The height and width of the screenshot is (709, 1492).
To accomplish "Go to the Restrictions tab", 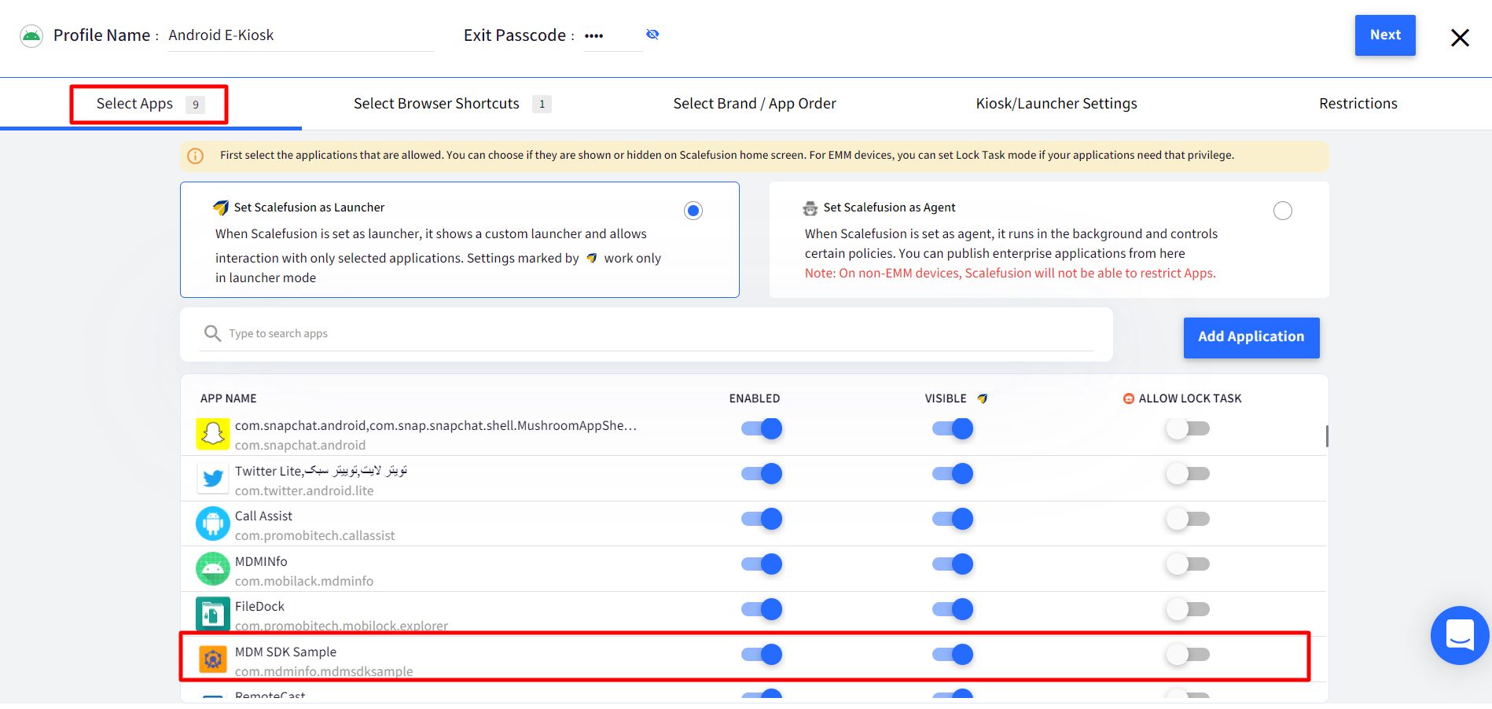I will pyautogui.click(x=1358, y=104).
